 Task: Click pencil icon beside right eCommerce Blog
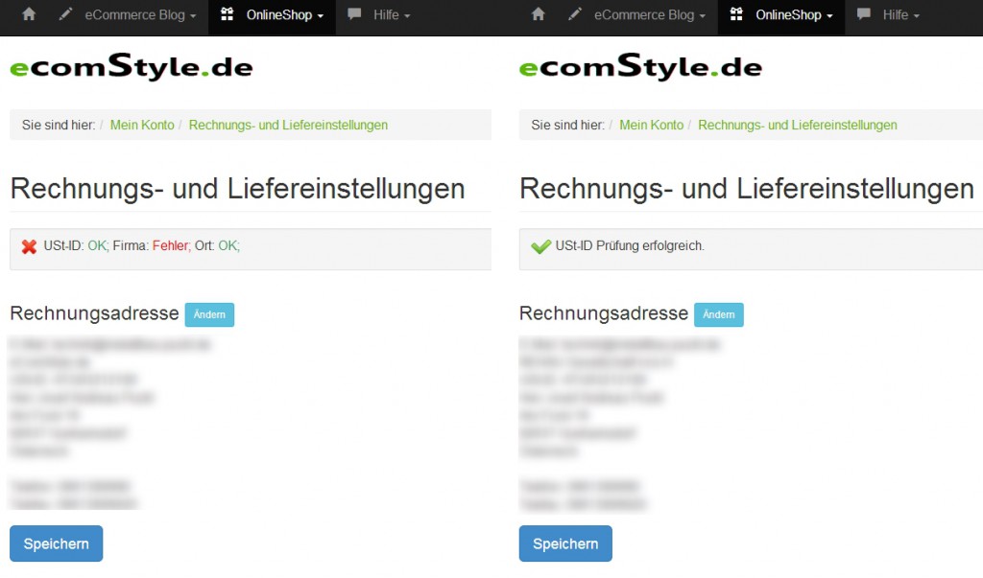[x=575, y=13]
